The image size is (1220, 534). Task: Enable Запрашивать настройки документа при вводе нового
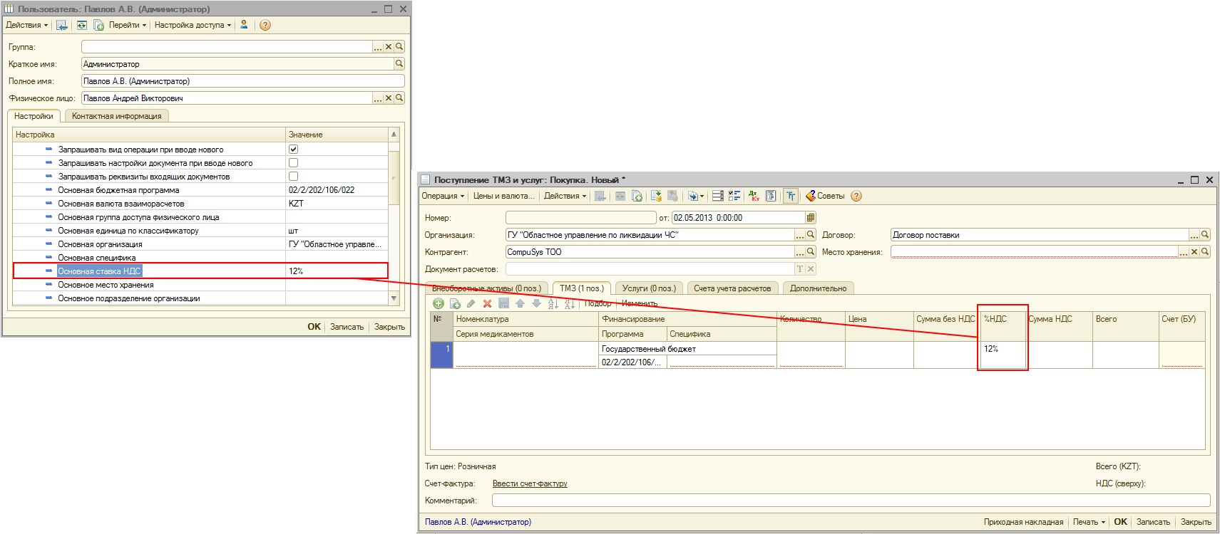click(x=293, y=163)
